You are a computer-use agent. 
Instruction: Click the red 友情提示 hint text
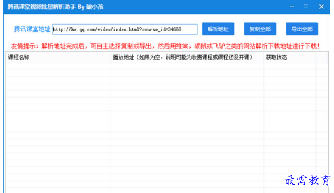pyautogui.click(x=165, y=46)
